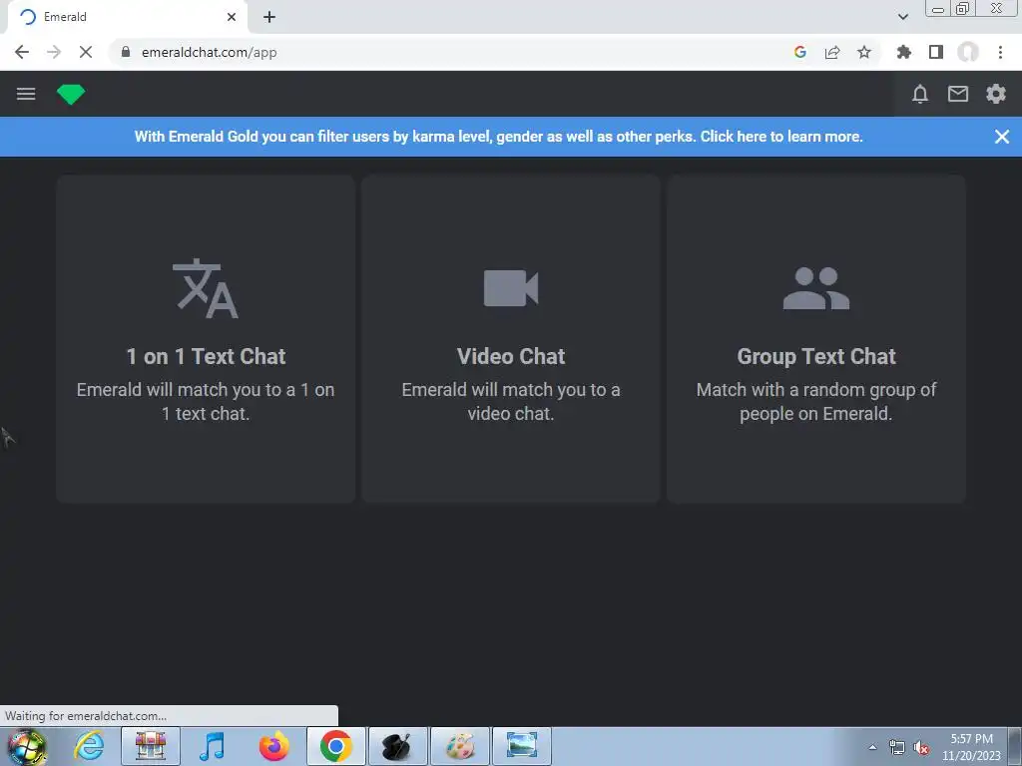Click the translate-style icon on text chat card

coord(206,288)
